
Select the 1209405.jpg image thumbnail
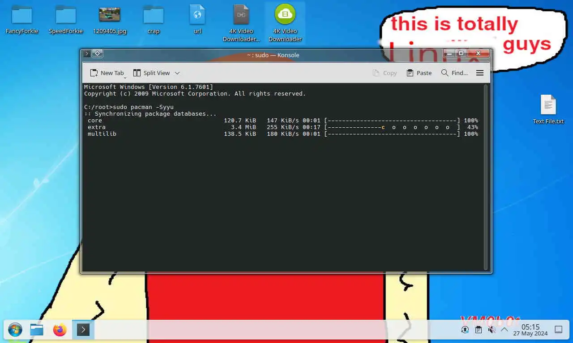coord(110,20)
